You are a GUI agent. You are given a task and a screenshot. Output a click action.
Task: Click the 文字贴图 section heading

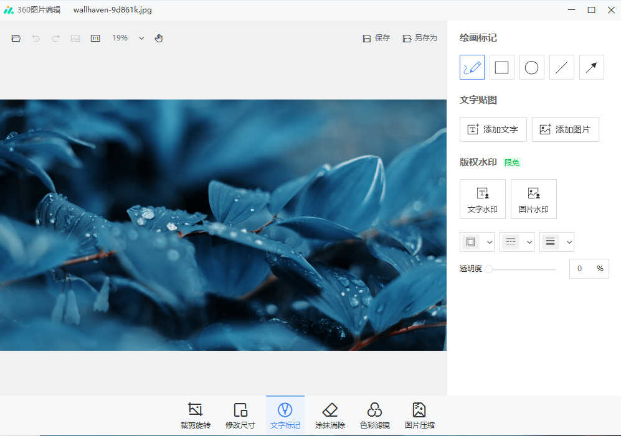[x=478, y=100]
